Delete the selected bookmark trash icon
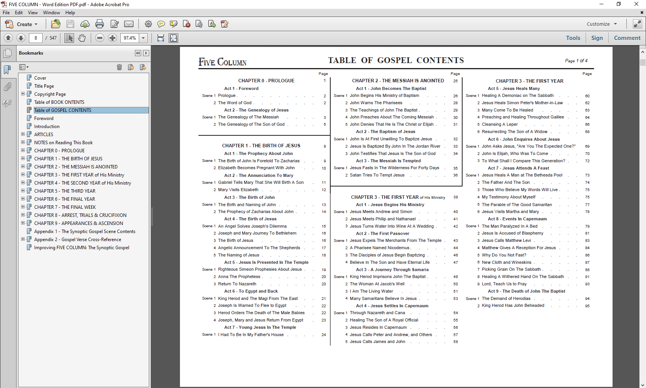Viewport: 646px width, 388px height. [x=120, y=67]
